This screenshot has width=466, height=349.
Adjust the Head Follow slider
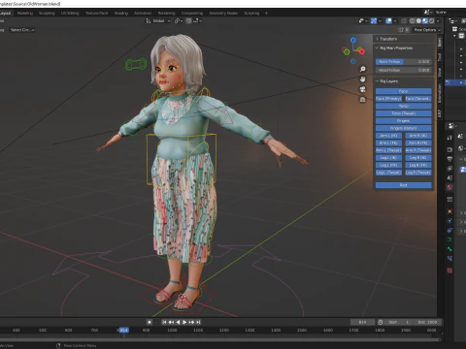click(x=403, y=70)
